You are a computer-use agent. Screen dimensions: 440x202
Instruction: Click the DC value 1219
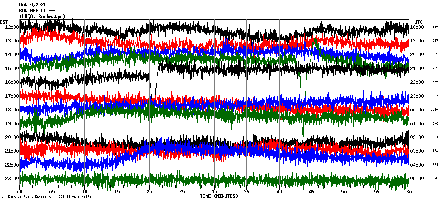(435, 69)
